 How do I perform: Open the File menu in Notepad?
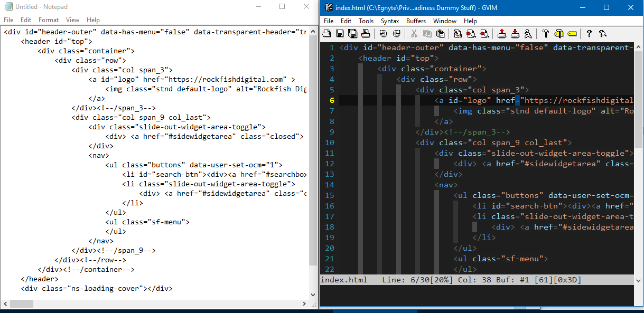[8, 20]
